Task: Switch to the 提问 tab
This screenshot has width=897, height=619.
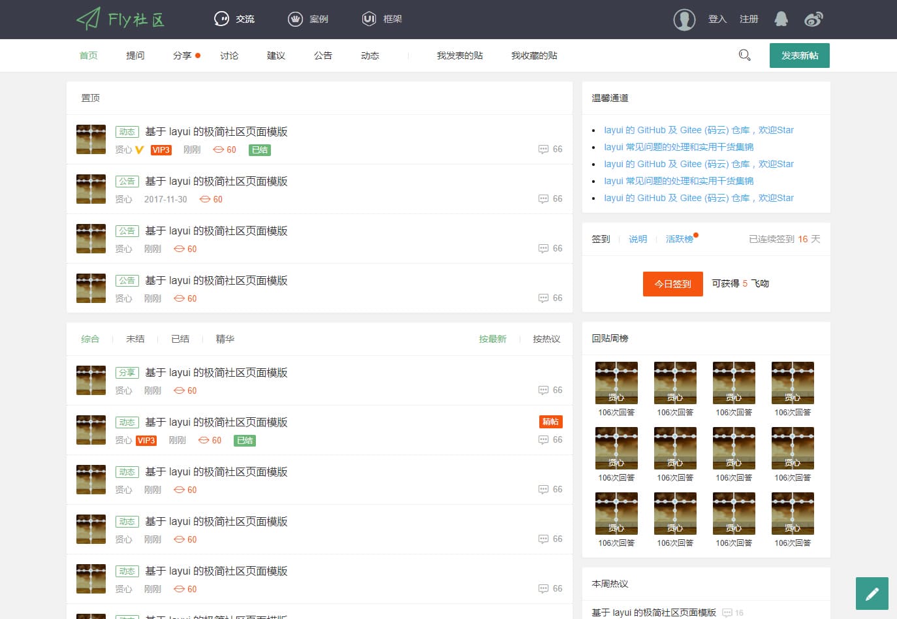Action: (135, 56)
